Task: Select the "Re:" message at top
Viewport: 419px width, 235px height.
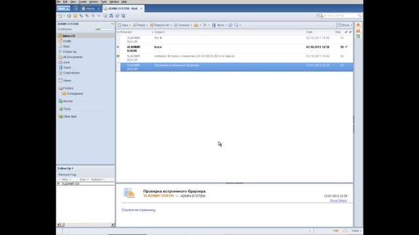Action: (234, 40)
